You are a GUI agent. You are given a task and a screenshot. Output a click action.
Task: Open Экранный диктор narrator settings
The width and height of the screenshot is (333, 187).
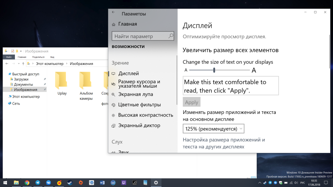pyautogui.click(x=139, y=126)
